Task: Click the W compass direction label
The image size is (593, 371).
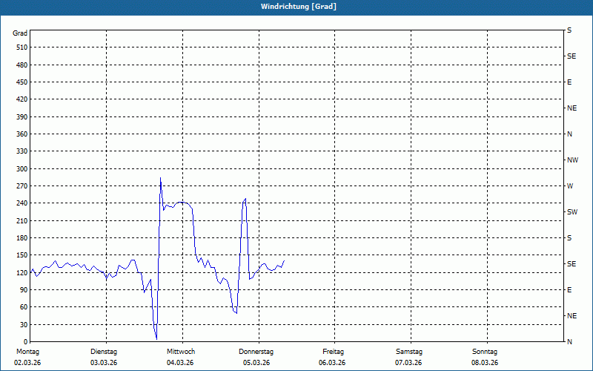Action: coord(570,186)
